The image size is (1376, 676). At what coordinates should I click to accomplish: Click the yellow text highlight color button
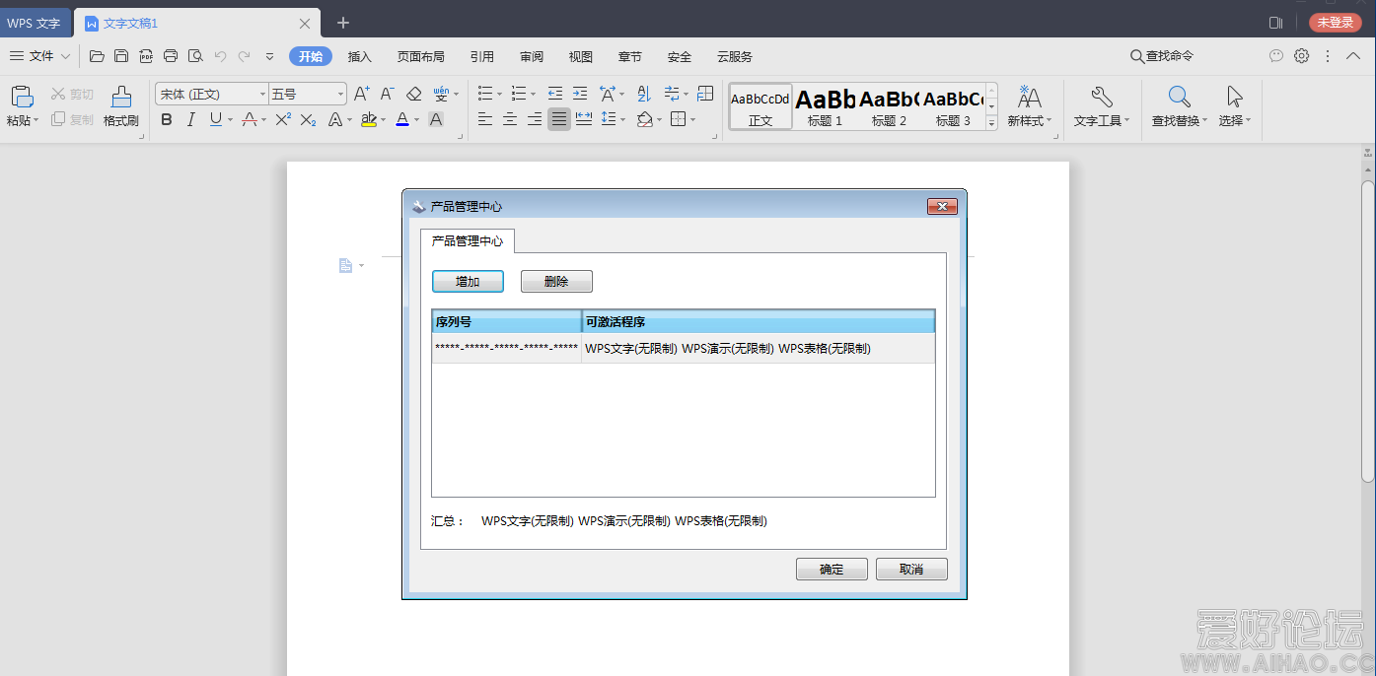368,119
